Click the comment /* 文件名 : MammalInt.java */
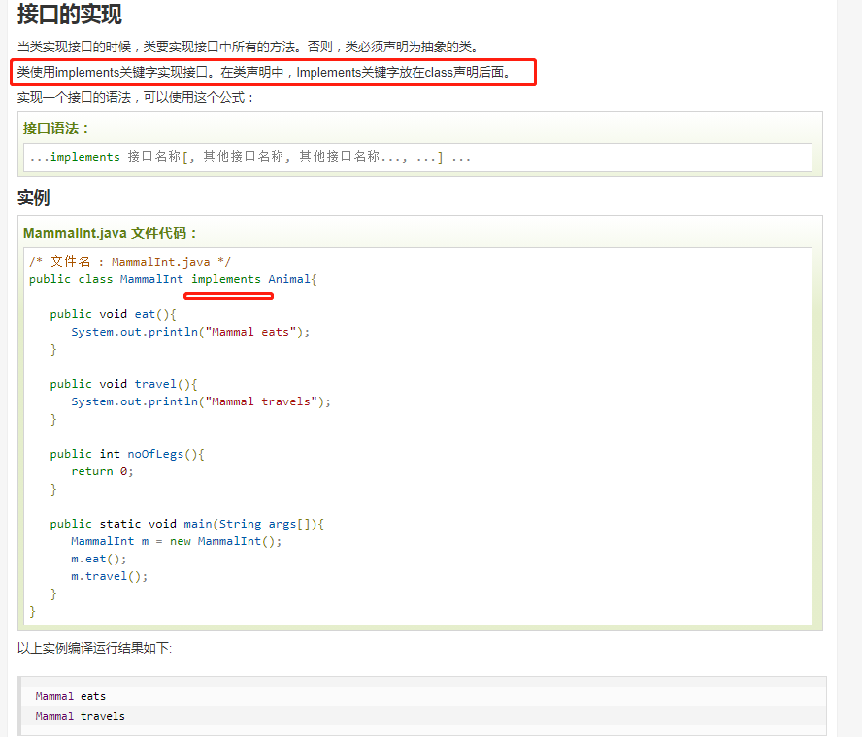Image resolution: width=862 pixels, height=737 pixels. pyautogui.click(x=130, y=262)
